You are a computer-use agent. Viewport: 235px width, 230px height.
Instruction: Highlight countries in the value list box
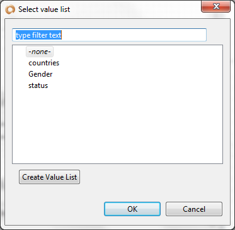(x=44, y=63)
